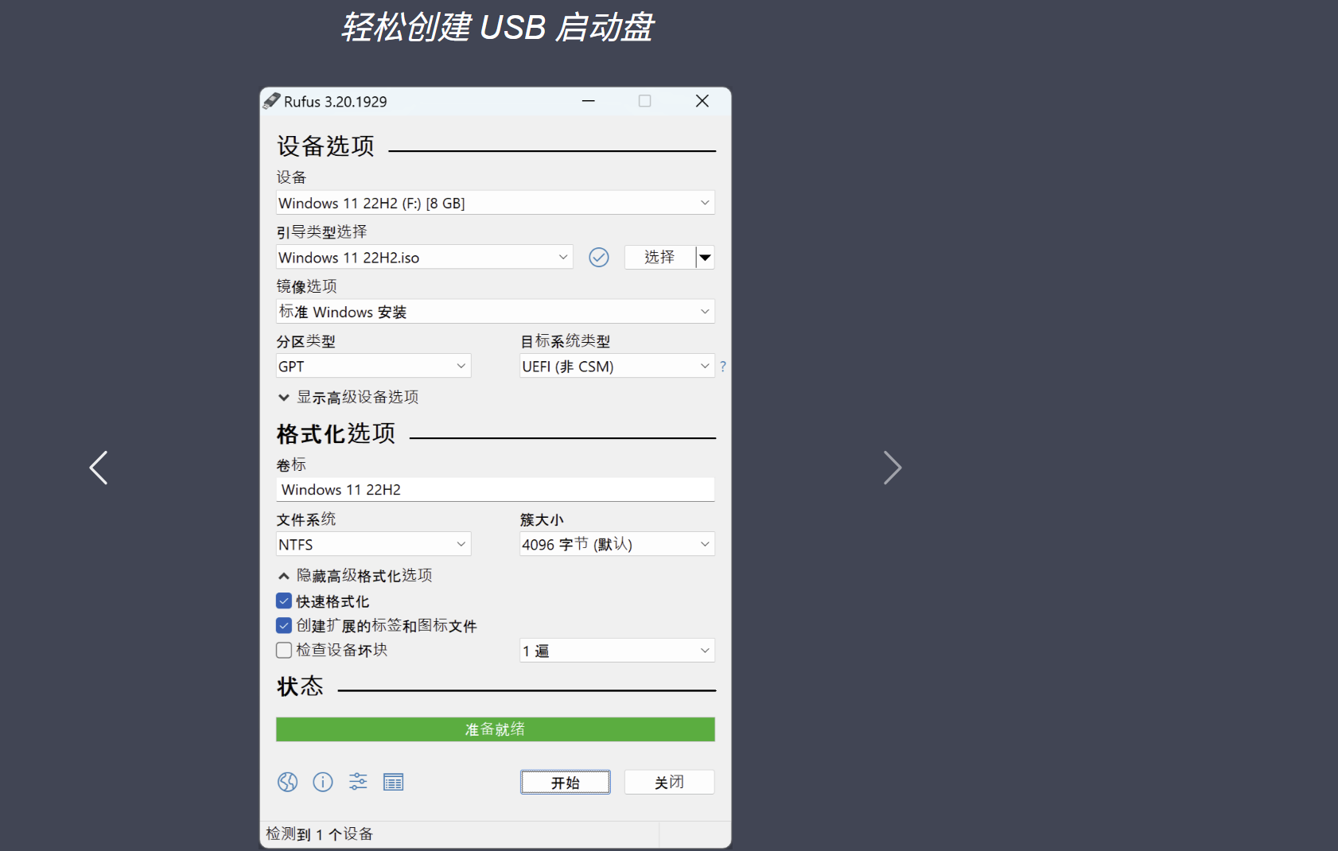The width and height of the screenshot is (1338, 851).
Task: Click the ISO checksum checkmark icon
Action: pyautogui.click(x=599, y=257)
